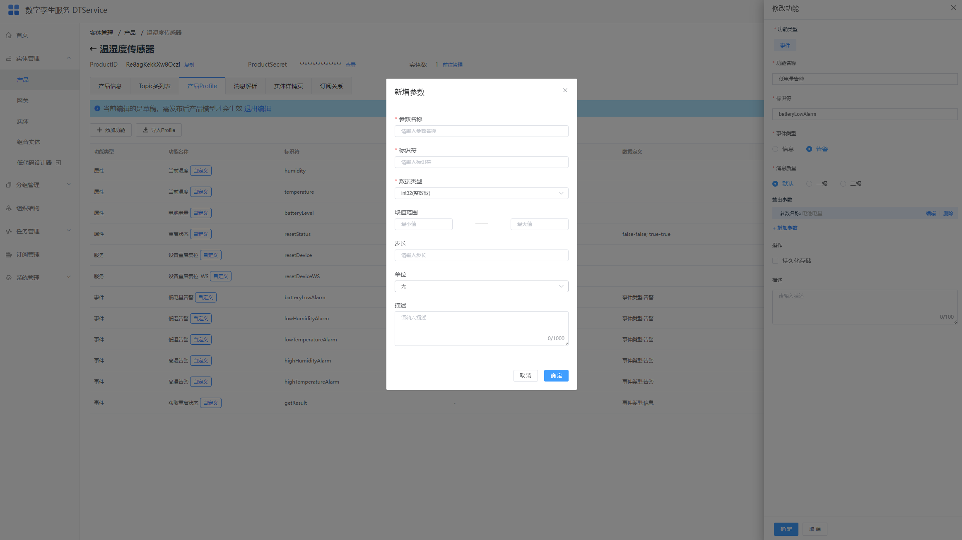Close the 新增参数 dialog with X
This screenshot has width=962, height=540.
tap(565, 90)
